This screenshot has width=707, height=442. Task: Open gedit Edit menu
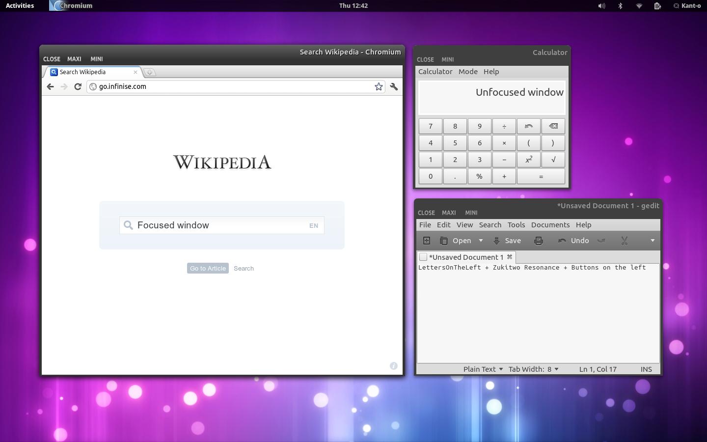(444, 225)
